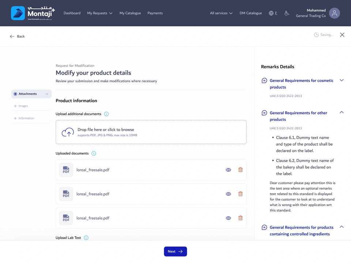Show info tooltip for Uploaded documents
The width and height of the screenshot is (351, 263).
94,153
